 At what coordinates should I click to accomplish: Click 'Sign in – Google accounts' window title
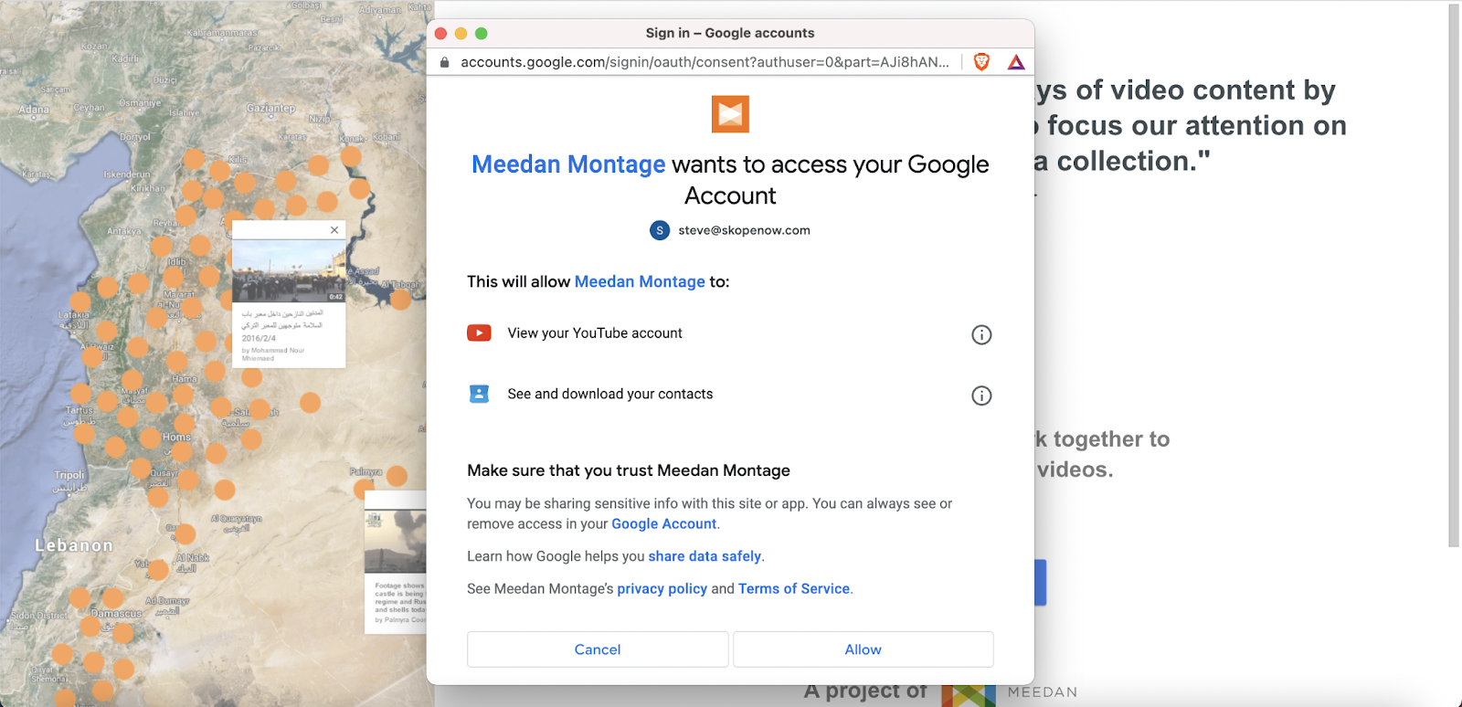pos(730,33)
